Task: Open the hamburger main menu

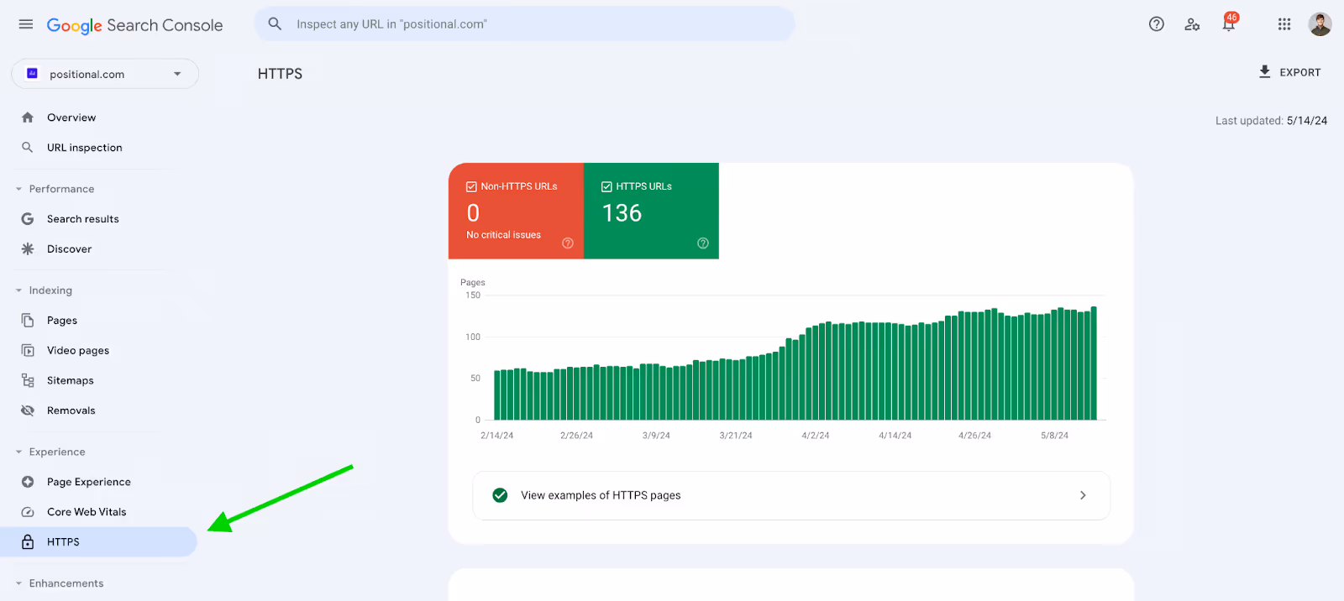Action: point(26,24)
